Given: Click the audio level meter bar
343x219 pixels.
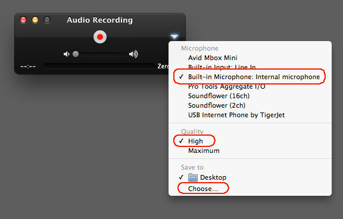Looking at the screenshot, I should 99,66.
